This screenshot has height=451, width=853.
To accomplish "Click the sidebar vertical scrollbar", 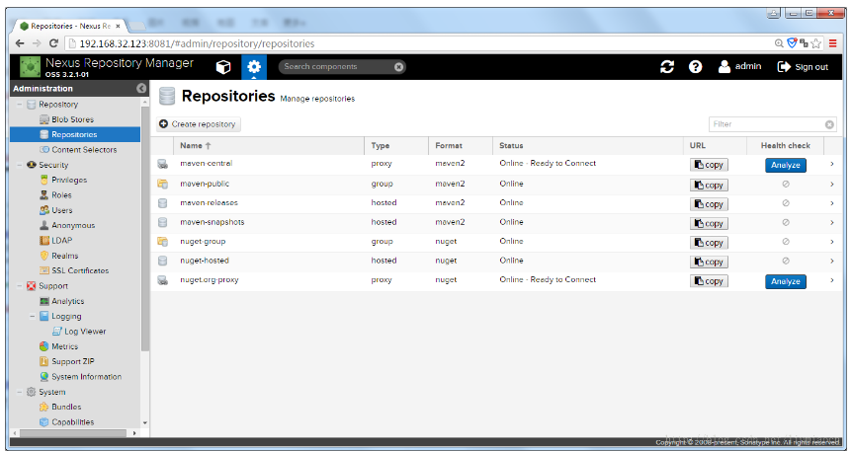I will [x=145, y=228].
